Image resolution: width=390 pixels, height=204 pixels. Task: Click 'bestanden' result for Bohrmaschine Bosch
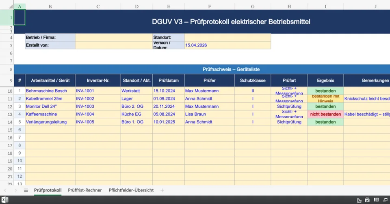coord(325,91)
